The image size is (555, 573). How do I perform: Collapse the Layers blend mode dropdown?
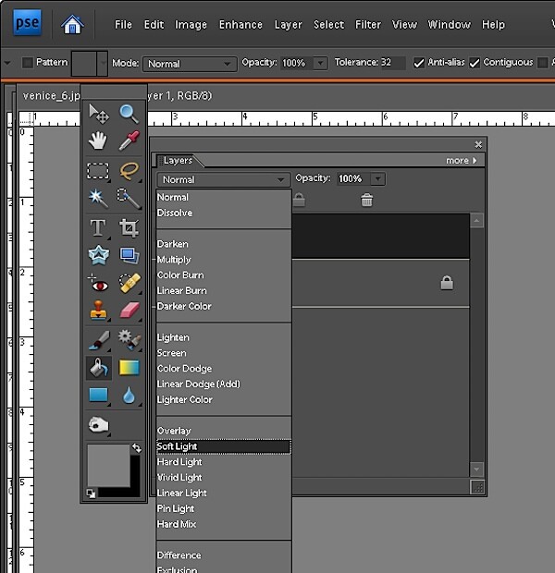coord(223,179)
